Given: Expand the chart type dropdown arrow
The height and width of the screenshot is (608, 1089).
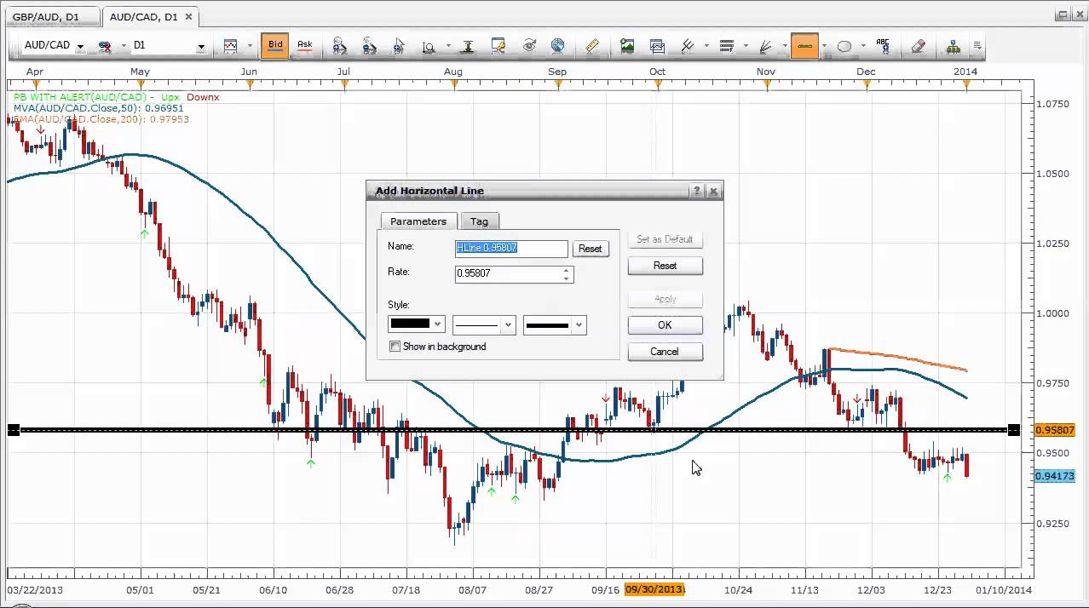Looking at the screenshot, I should (250, 46).
